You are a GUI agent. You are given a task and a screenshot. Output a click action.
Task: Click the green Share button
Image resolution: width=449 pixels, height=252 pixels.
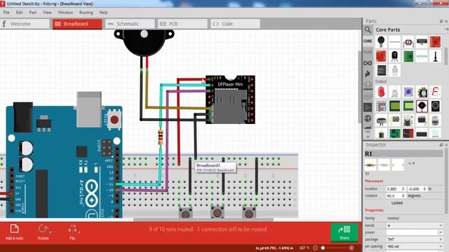[x=344, y=232]
